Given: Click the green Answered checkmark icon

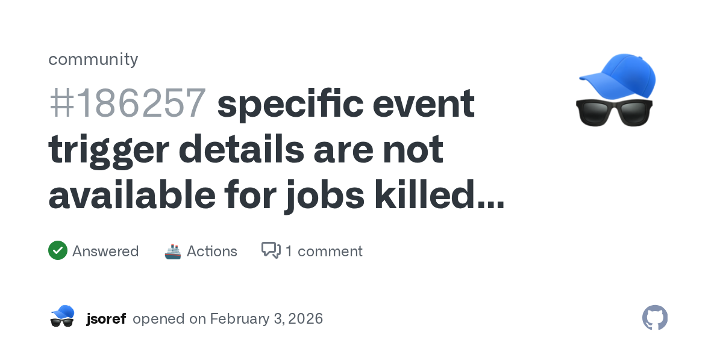Looking at the screenshot, I should pos(58,251).
